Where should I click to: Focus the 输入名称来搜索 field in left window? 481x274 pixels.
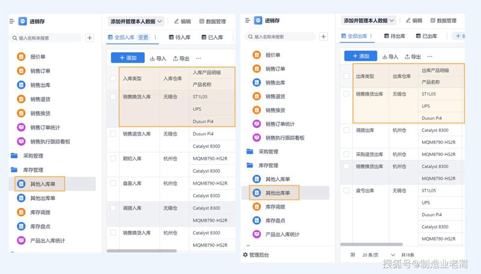pos(46,38)
